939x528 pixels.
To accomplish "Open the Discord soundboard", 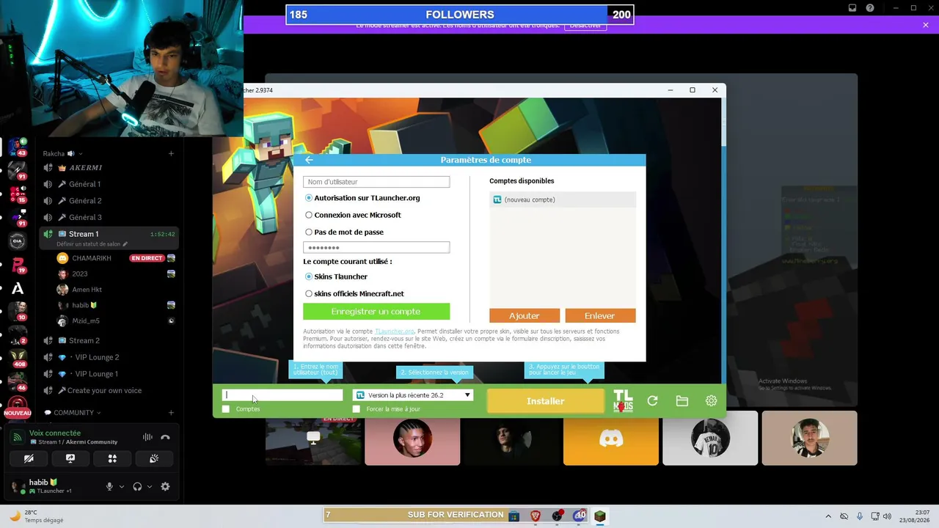I will [154, 458].
